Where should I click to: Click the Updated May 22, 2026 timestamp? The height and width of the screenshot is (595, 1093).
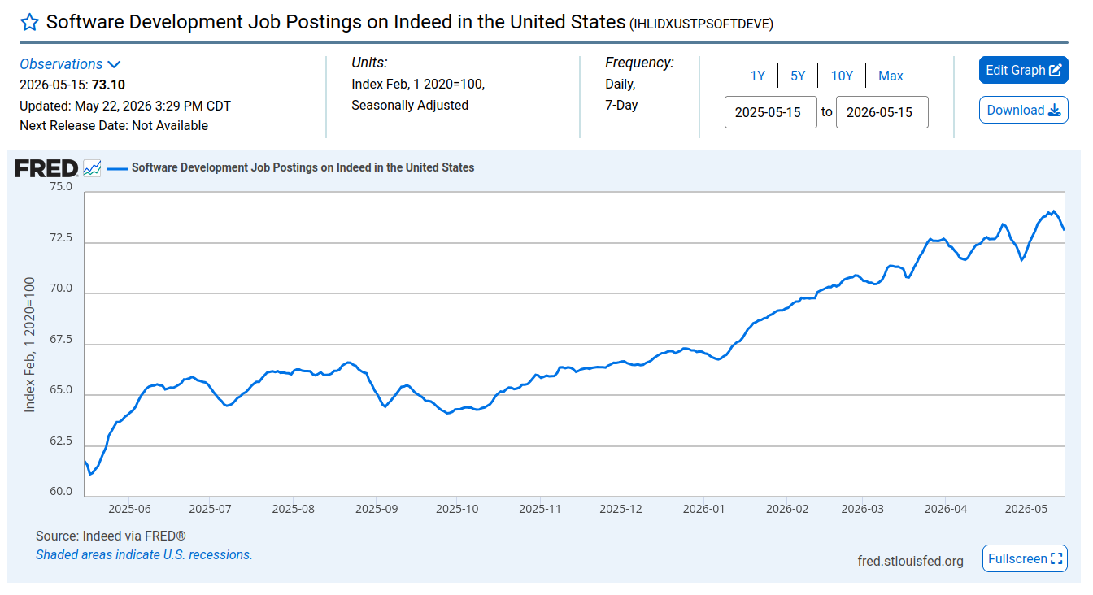(125, 106)
